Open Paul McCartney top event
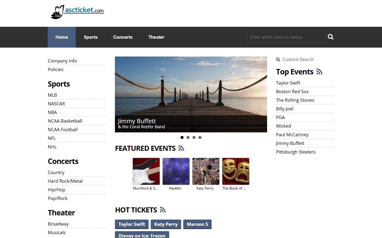382x238 pixels. 292,135
